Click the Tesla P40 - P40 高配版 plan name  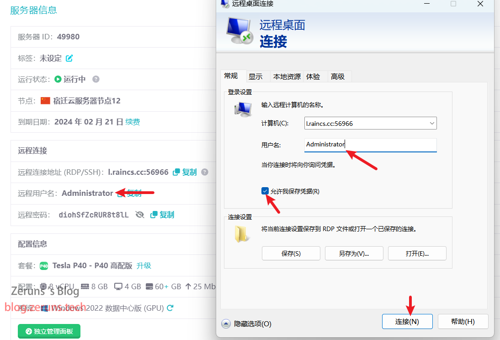[x=92, y=265]
